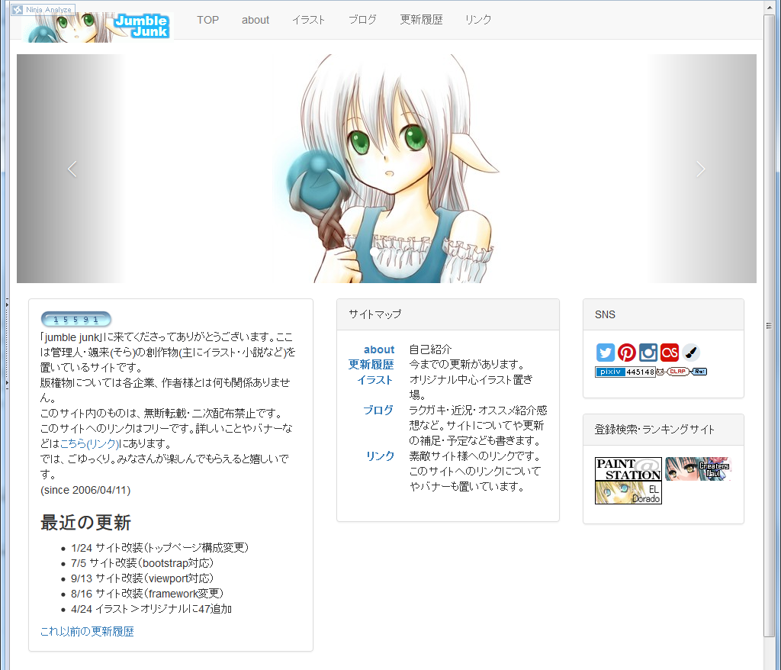Image resolution: width=781 pixels, height=670 pixels.
Task: Open the PAINT STATION banner
Action: tap(628, 469)
